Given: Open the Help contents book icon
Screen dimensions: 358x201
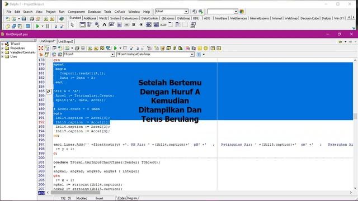Looking at the screenshot, I should pyautogui.click(x=61, y=19).
